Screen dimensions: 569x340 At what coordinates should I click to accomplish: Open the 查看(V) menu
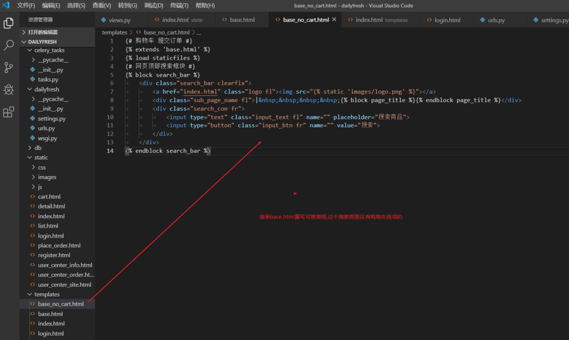(x=102, y=6)
